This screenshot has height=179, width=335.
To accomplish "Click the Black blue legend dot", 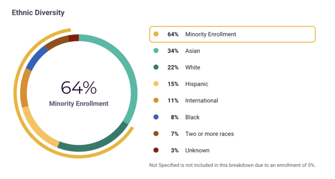I will coord(156,117).
